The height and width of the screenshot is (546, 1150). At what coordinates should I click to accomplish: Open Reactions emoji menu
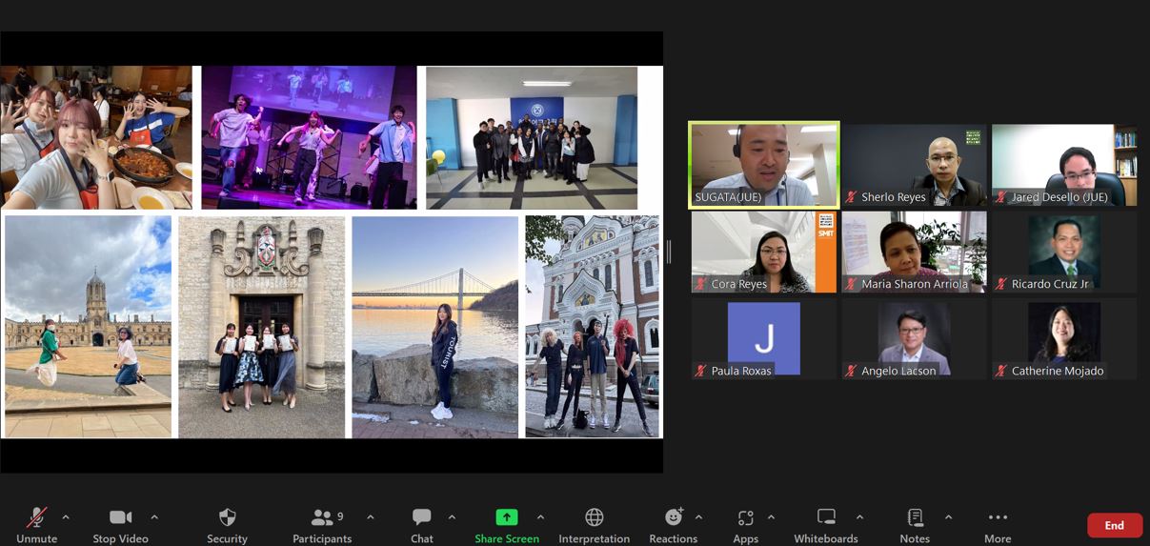click(x=674, y=517)
